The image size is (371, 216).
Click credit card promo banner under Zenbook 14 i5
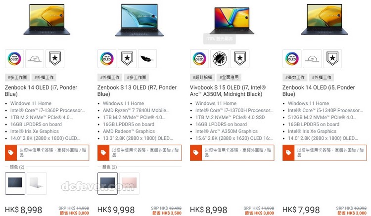[x=325, y=153]
